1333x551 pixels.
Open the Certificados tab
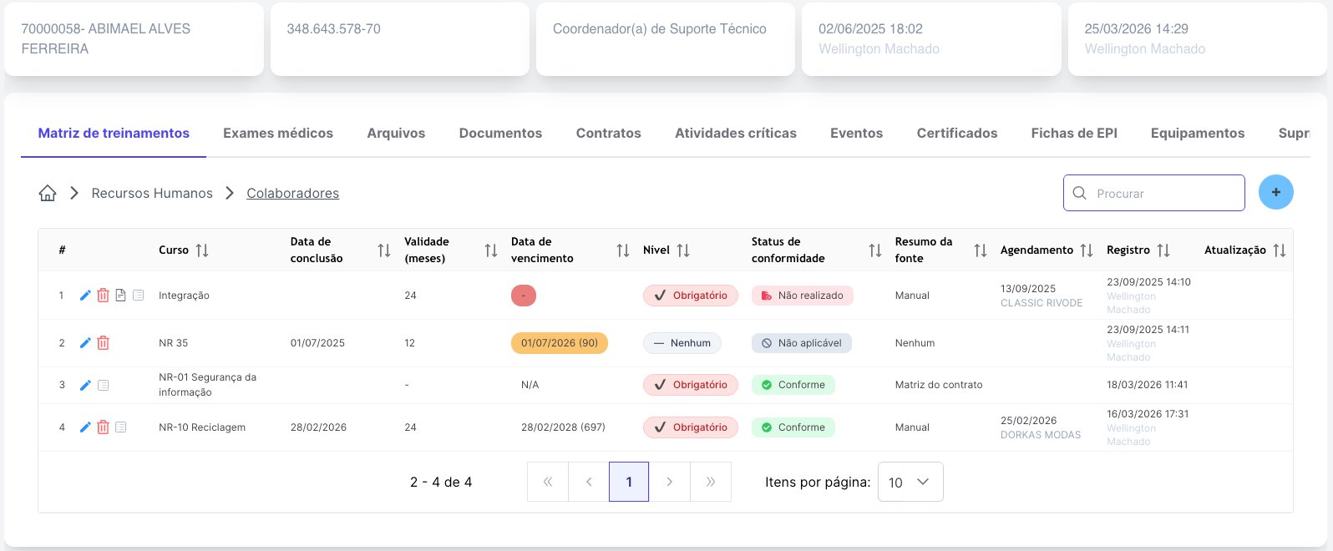point(957,133)
